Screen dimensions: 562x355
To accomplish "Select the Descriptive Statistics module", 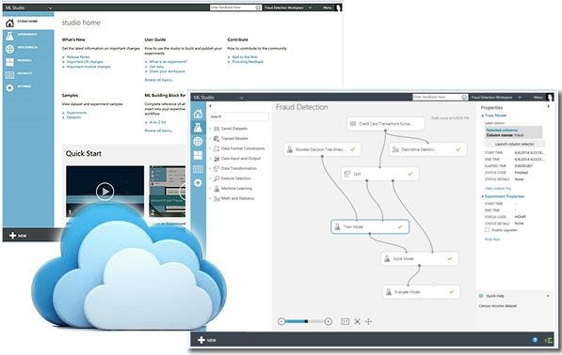I will tap(428, 149).
